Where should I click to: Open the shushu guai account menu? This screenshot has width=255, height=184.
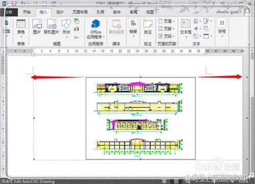[228, 12]
